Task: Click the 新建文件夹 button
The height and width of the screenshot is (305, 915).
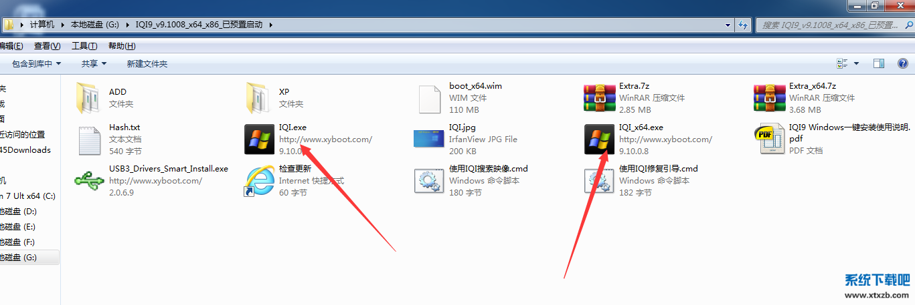Action: [147, 63]
